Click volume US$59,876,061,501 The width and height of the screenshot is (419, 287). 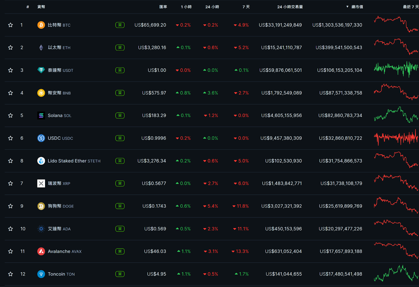[x=280, y=70]
